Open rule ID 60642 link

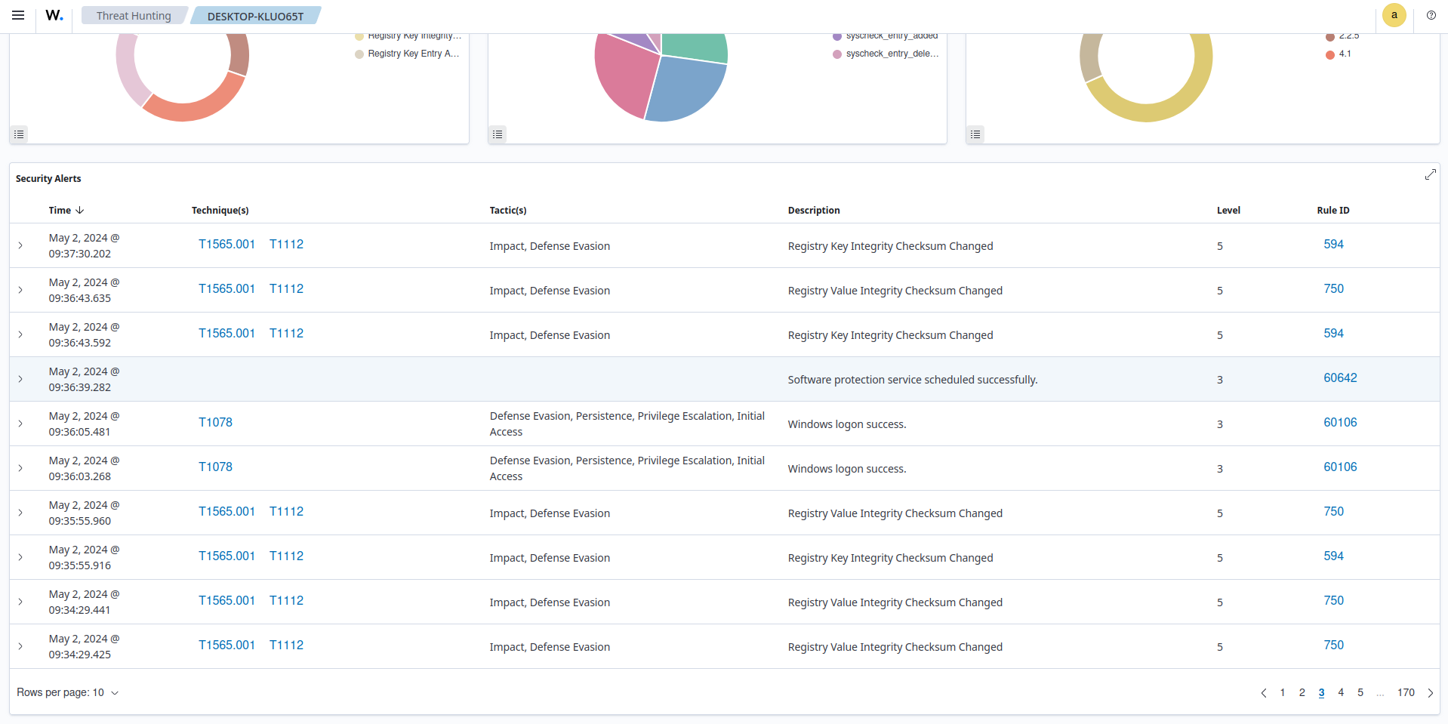point(1339,377)
